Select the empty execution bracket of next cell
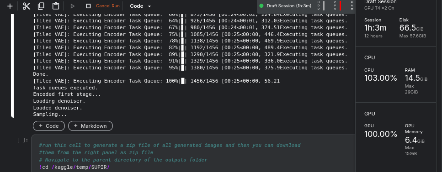The height and width of the screenshot is (172, 442). pos(22,140)
